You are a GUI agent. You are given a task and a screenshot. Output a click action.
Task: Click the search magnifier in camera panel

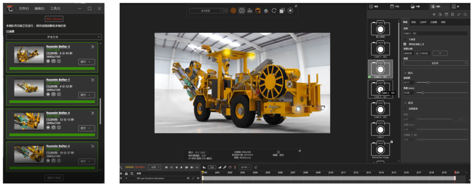click(466, 14)
